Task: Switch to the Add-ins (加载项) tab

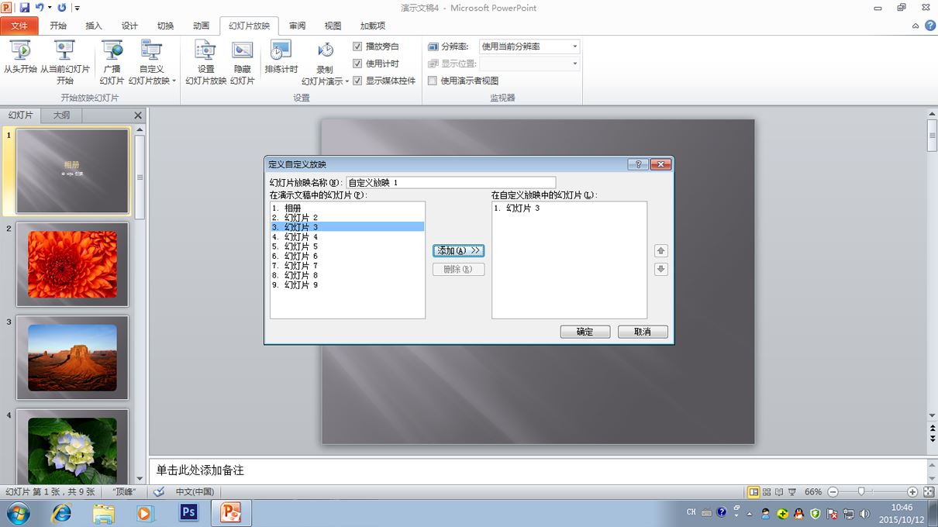Action: (x=373, y=26)
